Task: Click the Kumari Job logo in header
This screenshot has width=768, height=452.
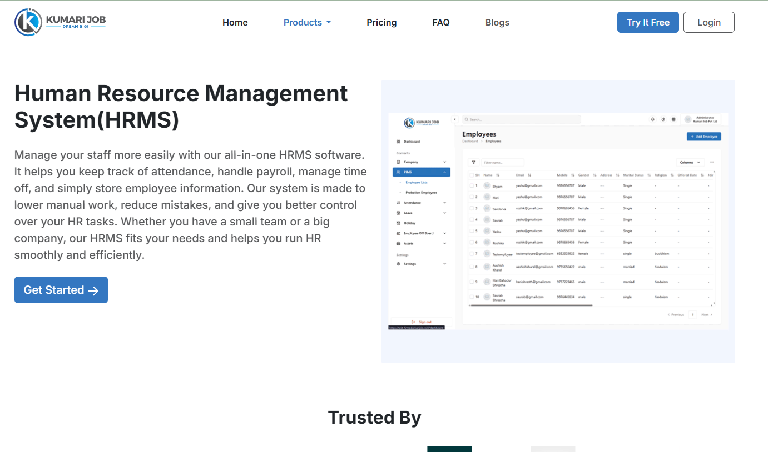Action: 60,22
